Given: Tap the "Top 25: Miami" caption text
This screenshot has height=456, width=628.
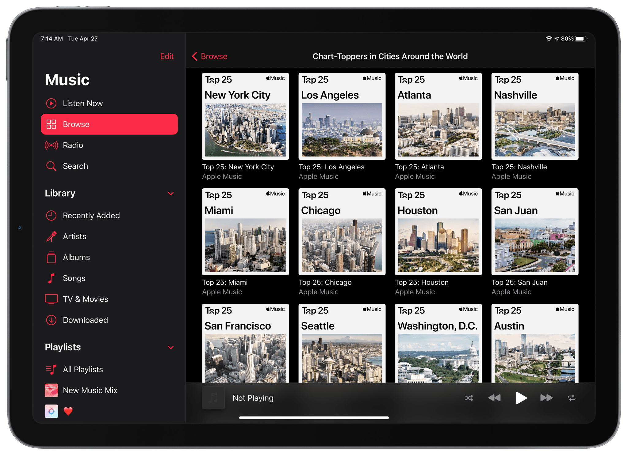Looking at the screenshot, I should click(x=225, y=282).
